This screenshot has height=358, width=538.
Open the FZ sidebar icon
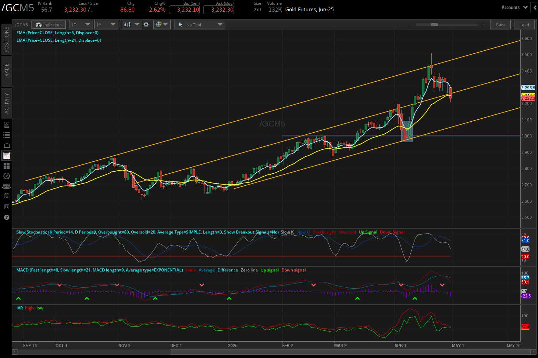click(x=6, y=207)
